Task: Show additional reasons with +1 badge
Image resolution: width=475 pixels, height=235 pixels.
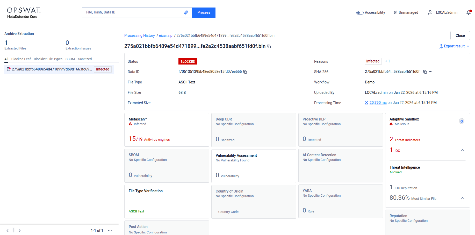Action: click(387, 61)
